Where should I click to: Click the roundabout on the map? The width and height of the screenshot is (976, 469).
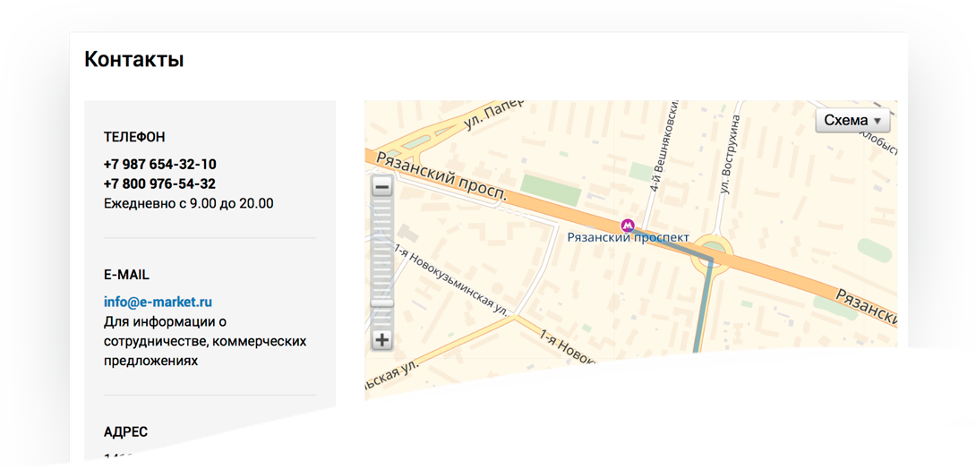(713, 254)
